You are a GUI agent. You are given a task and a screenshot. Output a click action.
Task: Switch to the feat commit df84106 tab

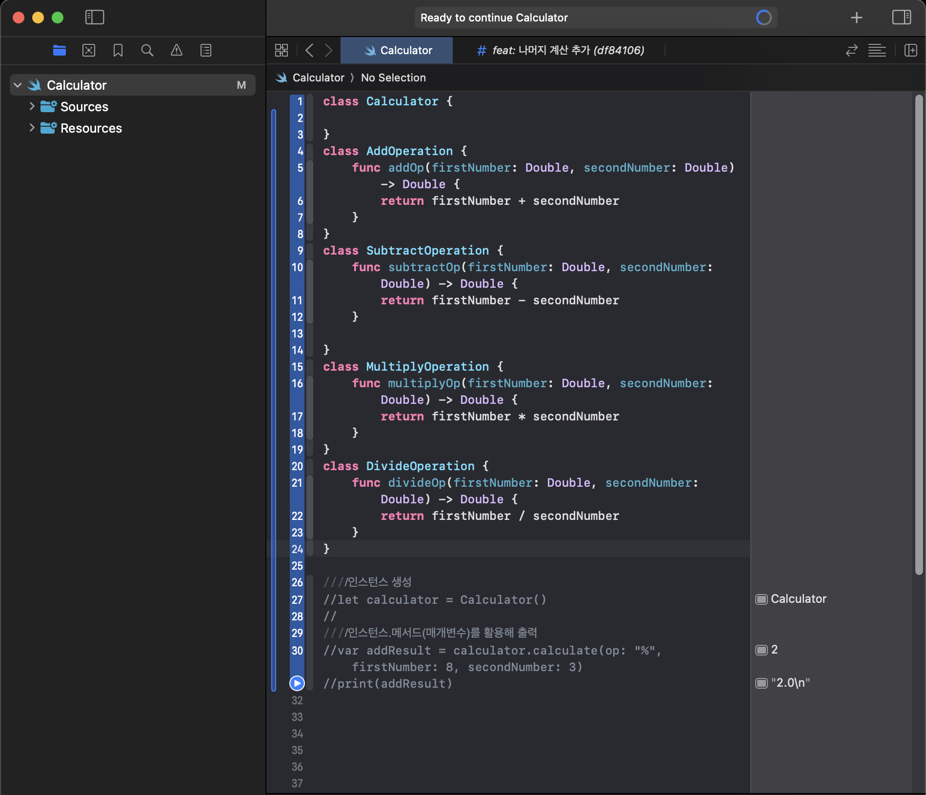(x=560, y=50)
